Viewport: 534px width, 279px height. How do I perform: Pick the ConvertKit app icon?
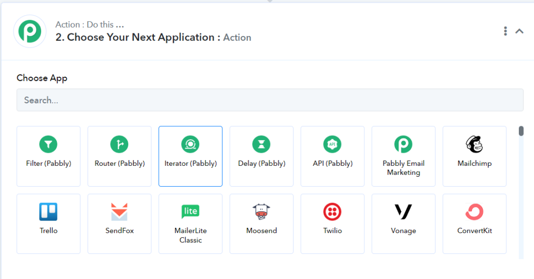coord(475,212)
